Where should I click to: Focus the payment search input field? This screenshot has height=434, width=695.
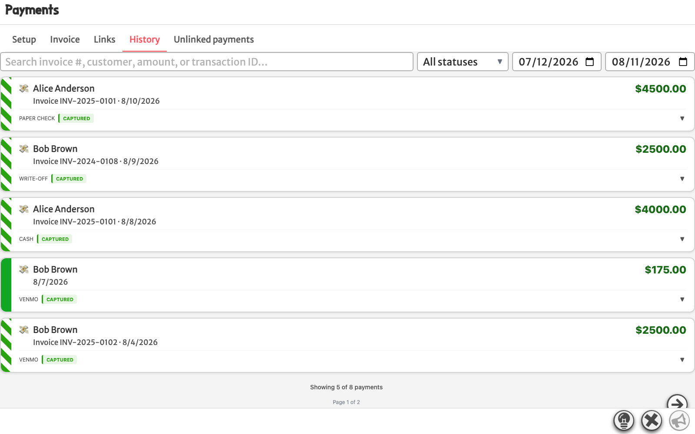207,62
